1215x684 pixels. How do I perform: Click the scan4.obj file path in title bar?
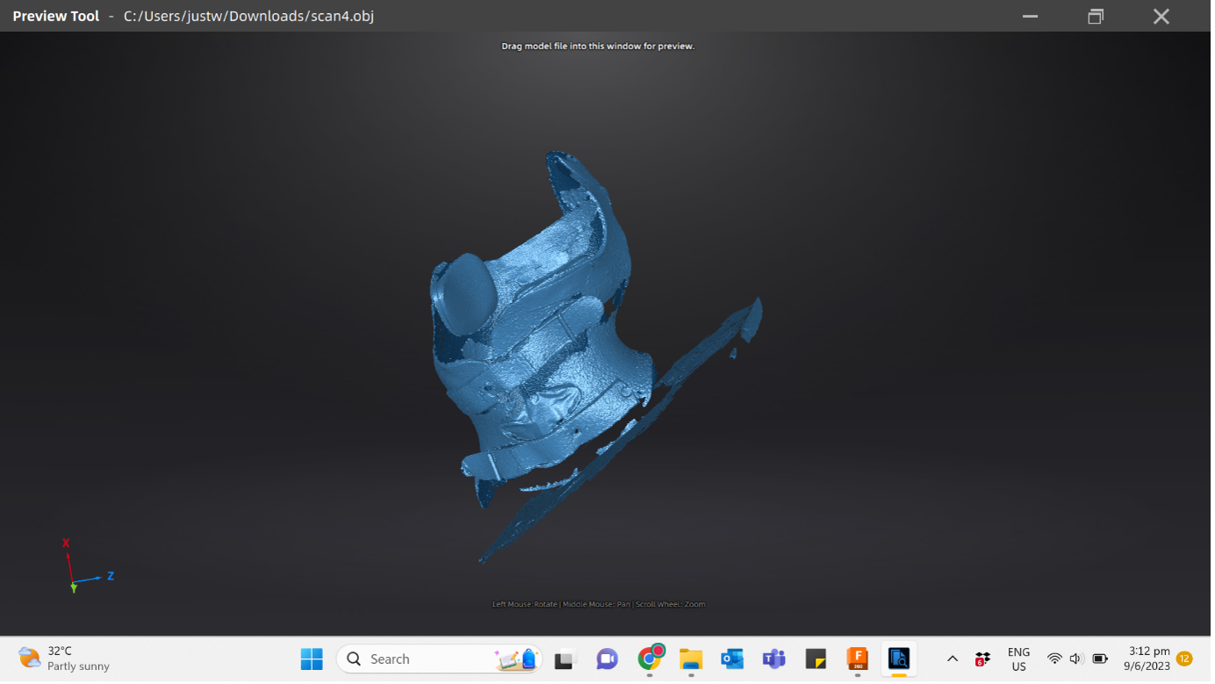tap(249, 16)
